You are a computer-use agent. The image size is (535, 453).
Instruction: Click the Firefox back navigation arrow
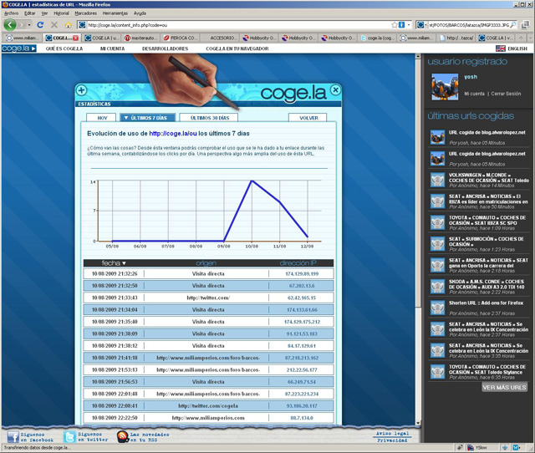tap(10, 25)
